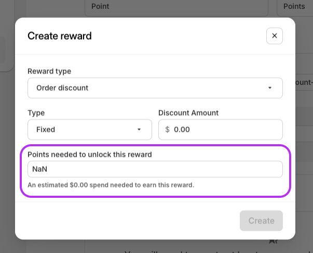Click the star icon below the dialog
313x253 pixels.
(x=273, y=241)
